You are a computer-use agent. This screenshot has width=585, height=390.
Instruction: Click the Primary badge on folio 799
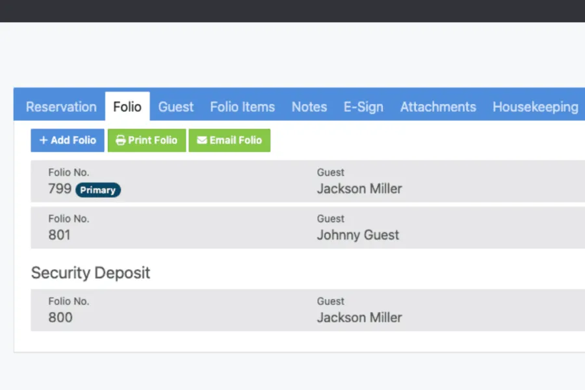click(98, 190)
